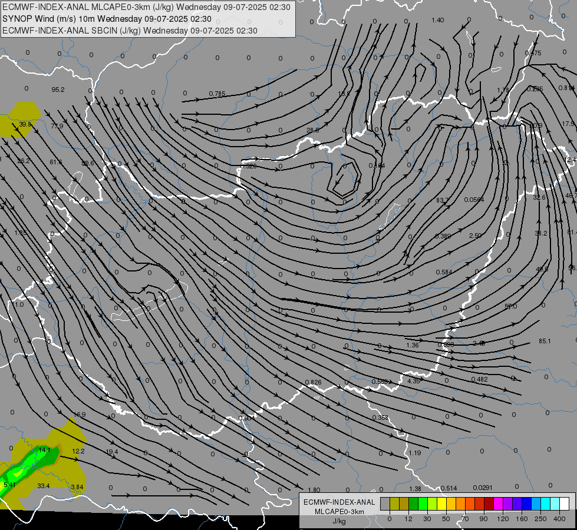The image size is (577, 530).
Task: Select the 0.326 map value
Action: click(x=248, y=166)
